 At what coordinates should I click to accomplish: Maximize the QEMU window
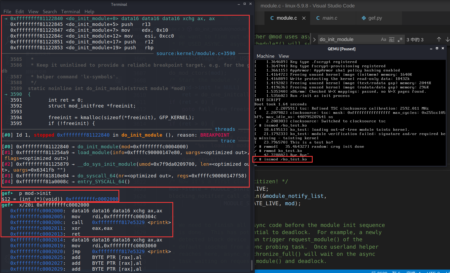coord(437,48)
